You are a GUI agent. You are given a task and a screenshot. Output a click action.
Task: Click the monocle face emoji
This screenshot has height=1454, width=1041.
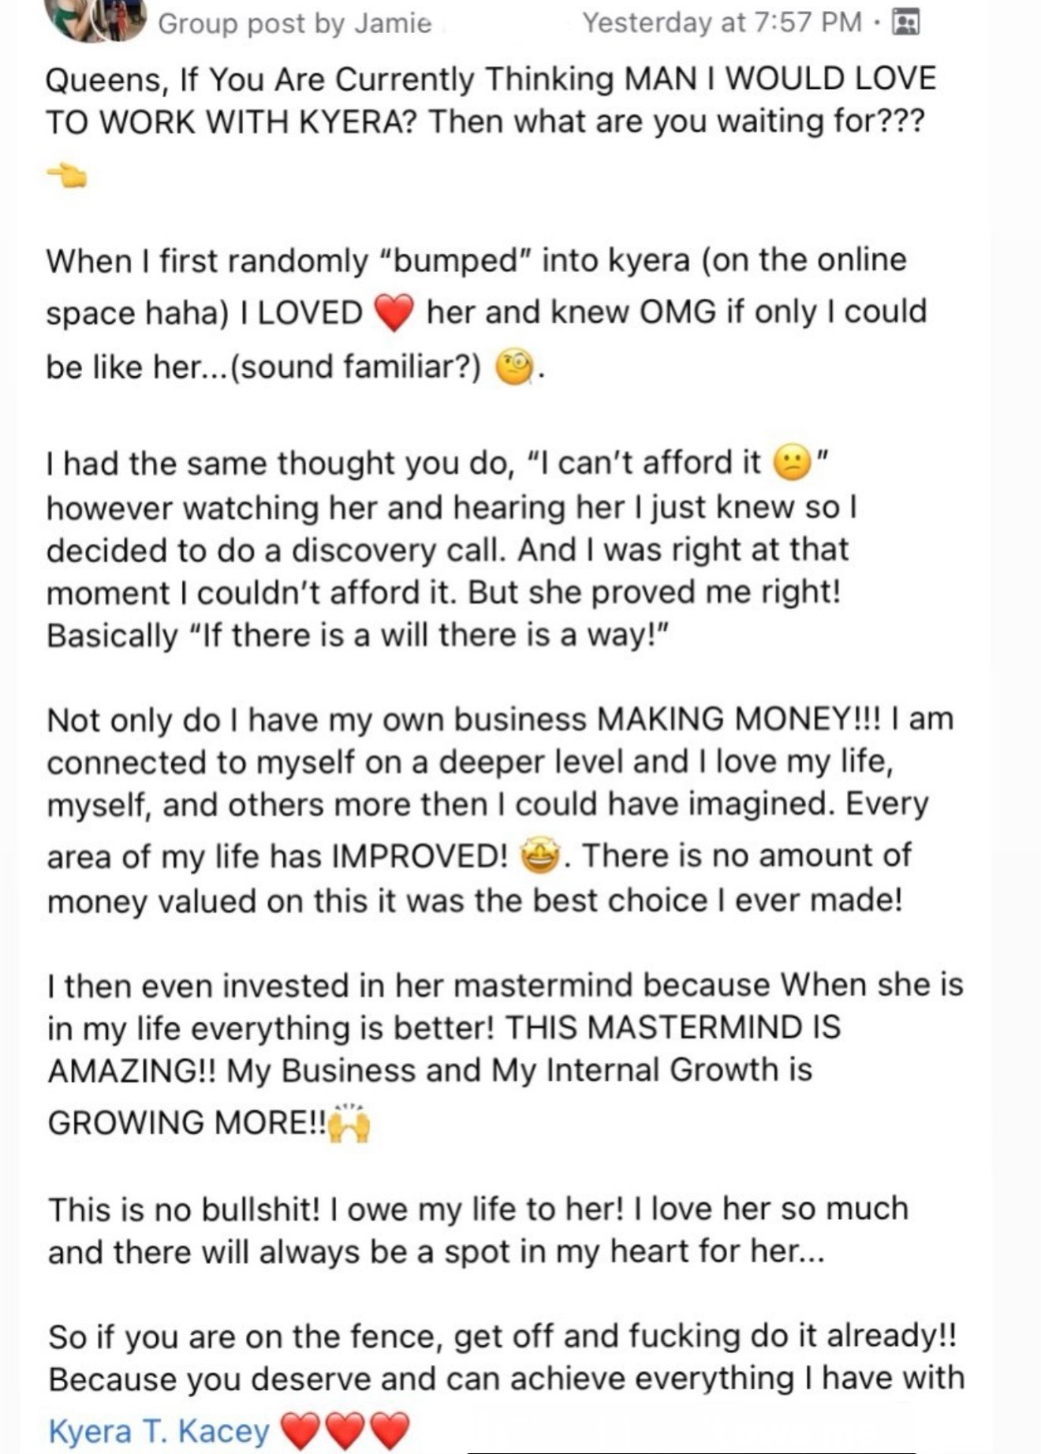click(x=514, y=368)
